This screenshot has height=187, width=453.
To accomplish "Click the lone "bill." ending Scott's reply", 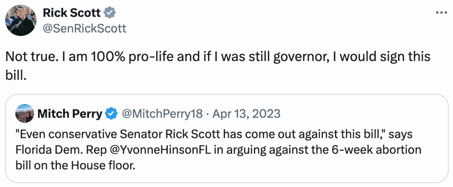I will point(16,76).
